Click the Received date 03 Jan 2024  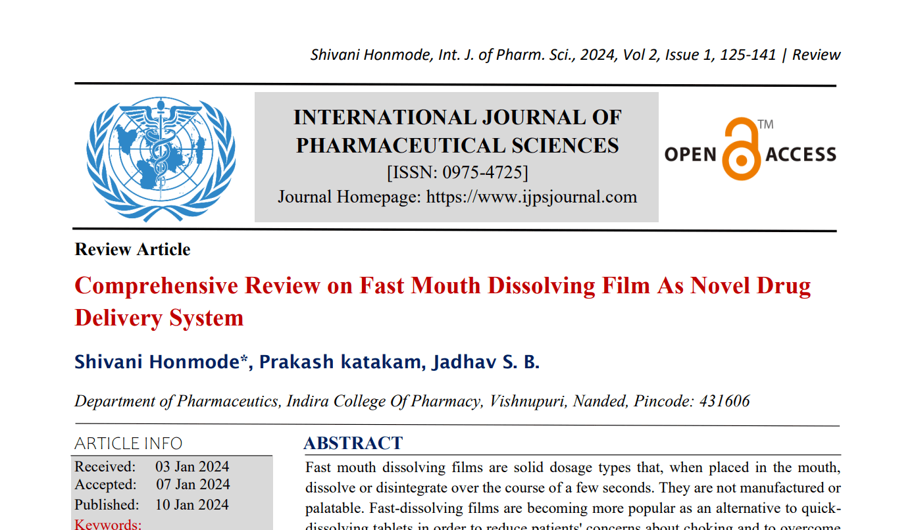(x=192, y=467)
